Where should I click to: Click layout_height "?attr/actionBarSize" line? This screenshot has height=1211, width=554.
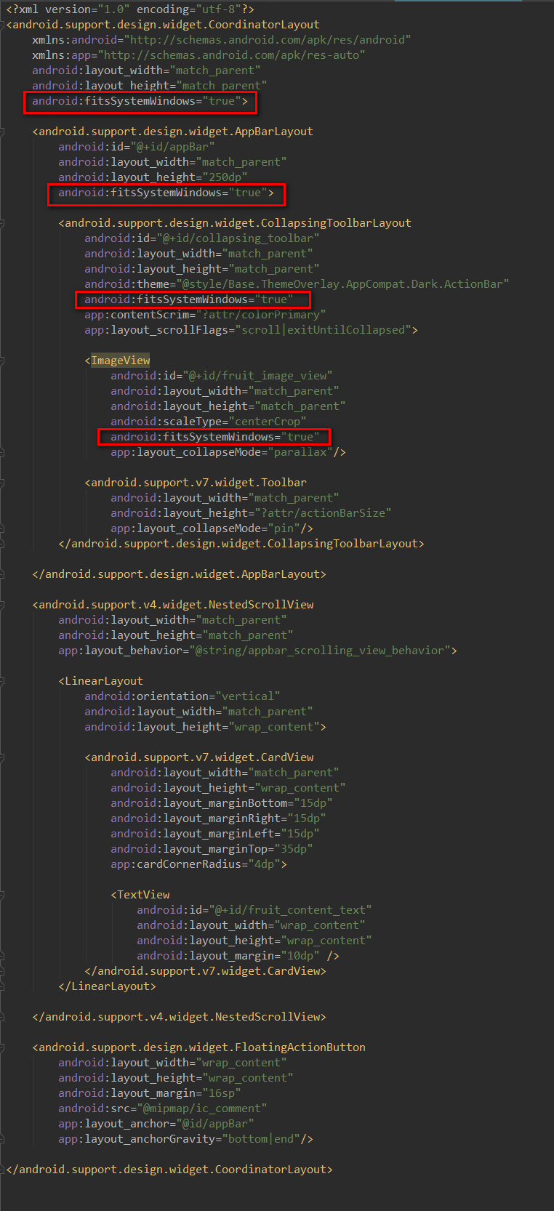tap(251, 513)
